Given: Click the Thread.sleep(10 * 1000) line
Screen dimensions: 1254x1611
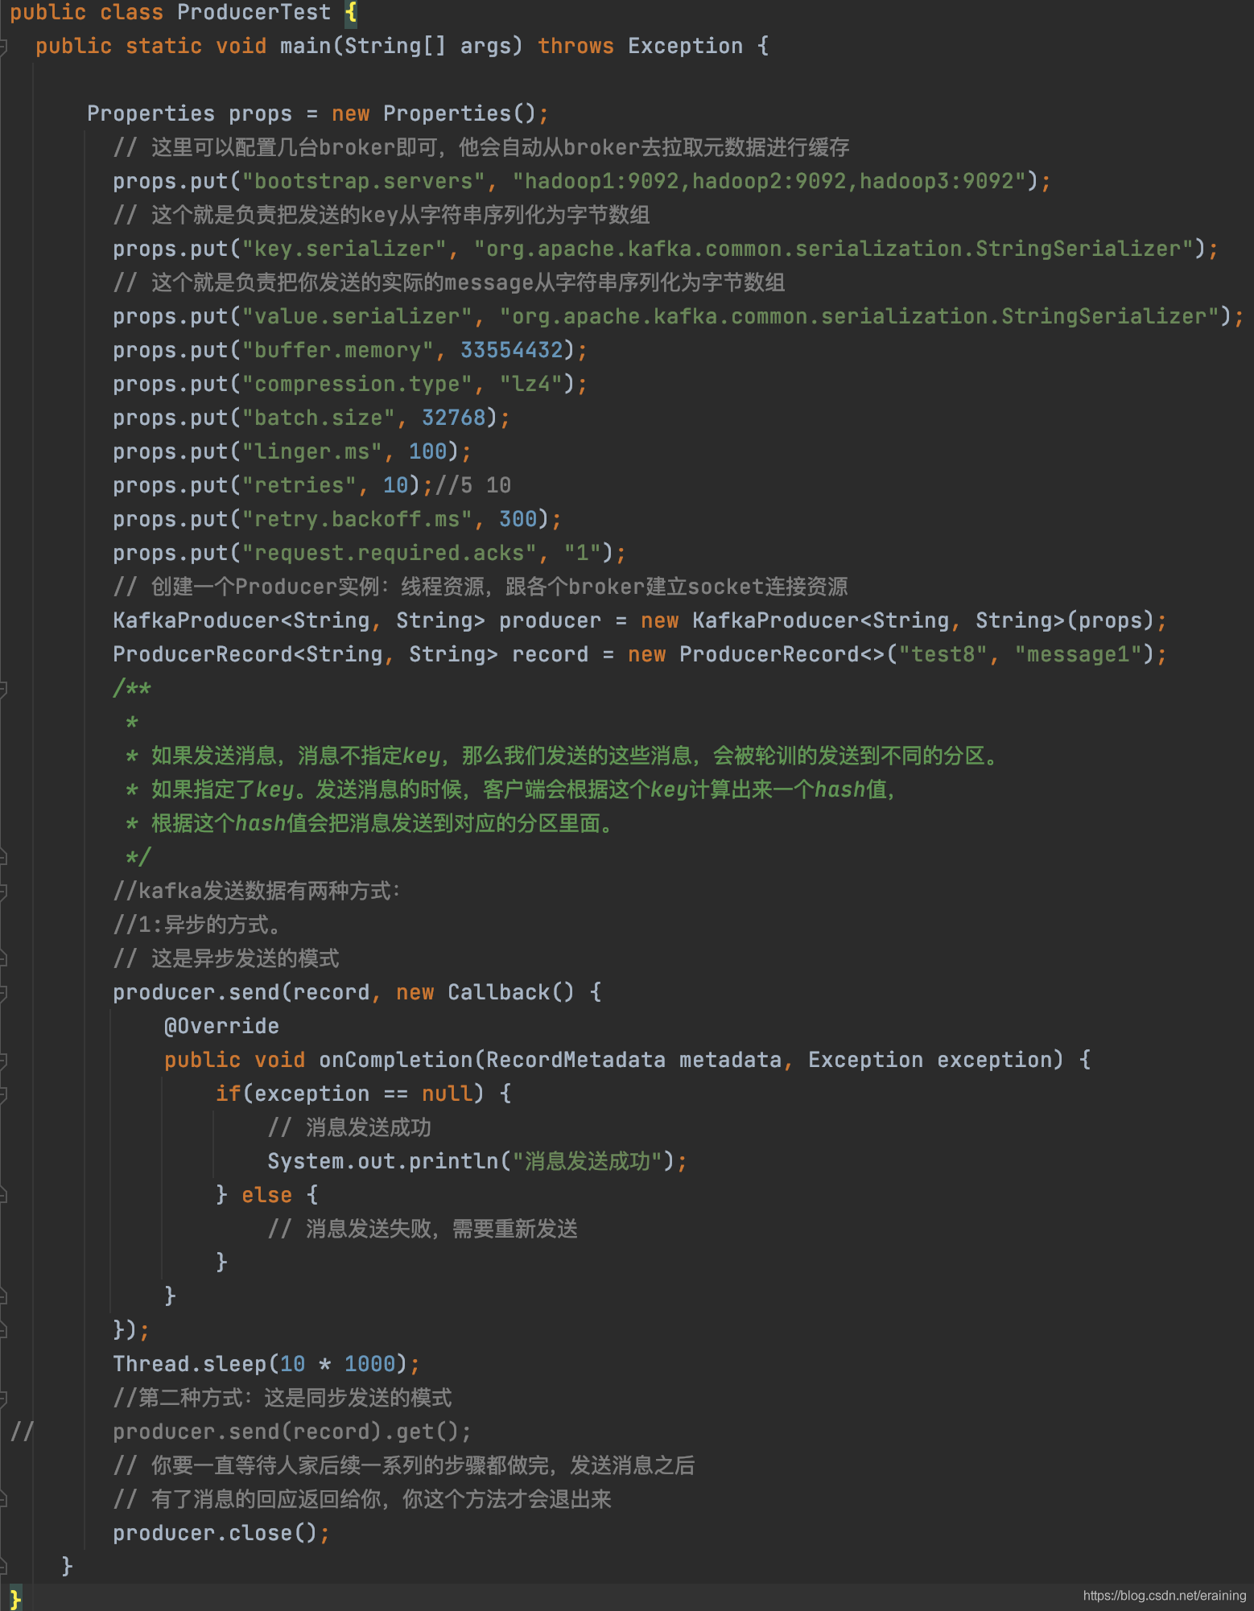Looking at the screenshot, I should (x=266, y=1364).
